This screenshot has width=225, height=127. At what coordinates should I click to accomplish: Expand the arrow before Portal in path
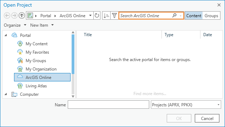click(36, 16)
